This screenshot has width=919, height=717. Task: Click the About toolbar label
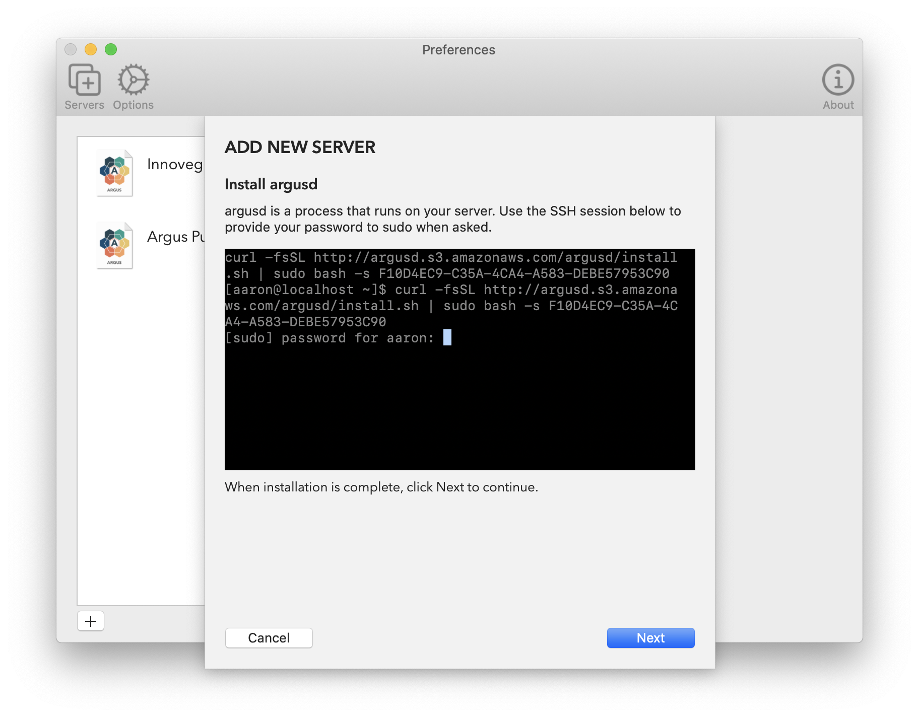point(838,105)
